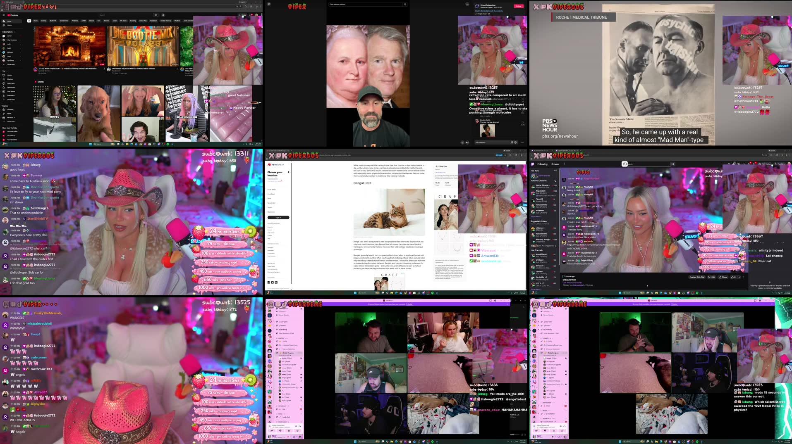Toggle the camera icon next to a Discord member
Screen dimensions: 792x444
click(x=301, y=359)
